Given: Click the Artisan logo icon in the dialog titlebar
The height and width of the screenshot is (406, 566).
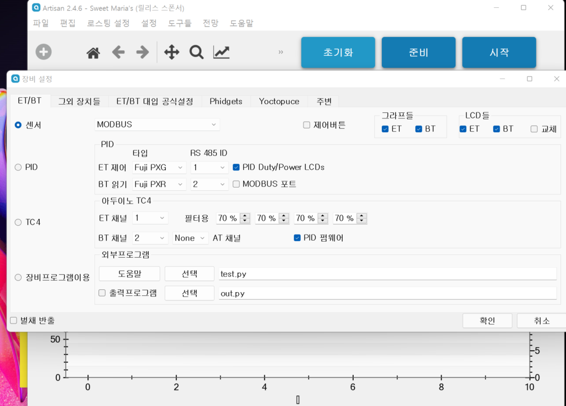Looking at the screenshot, I should [15, 79].
